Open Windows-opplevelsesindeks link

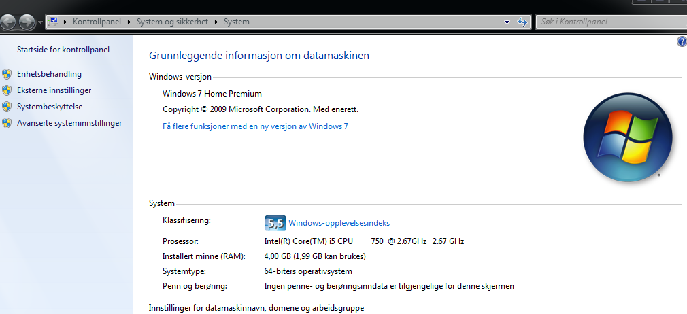point(339,223)
